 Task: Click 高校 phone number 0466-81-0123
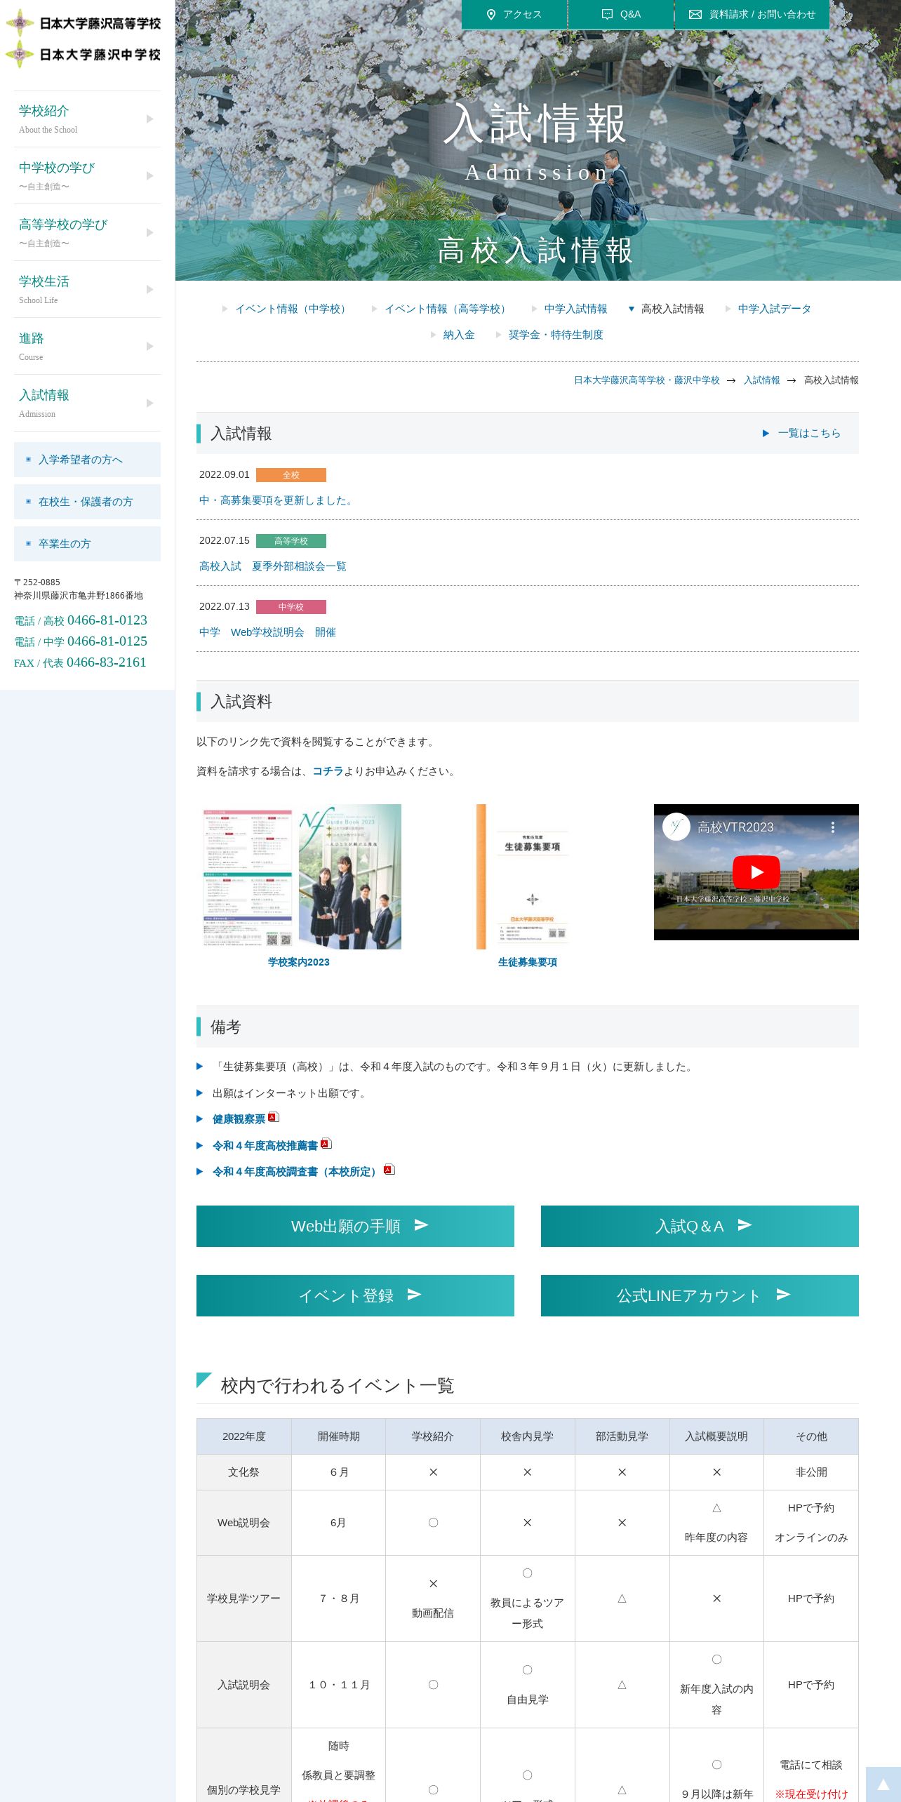(x=107, y=620)
